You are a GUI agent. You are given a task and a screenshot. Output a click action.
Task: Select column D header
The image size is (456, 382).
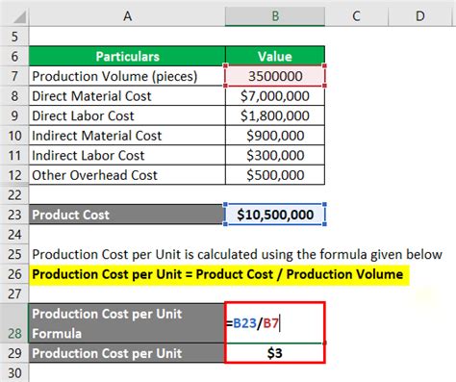tap(420, 16)
